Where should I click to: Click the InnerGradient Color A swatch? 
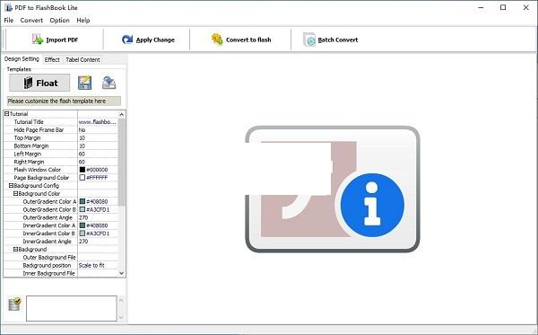coord(82,225)
